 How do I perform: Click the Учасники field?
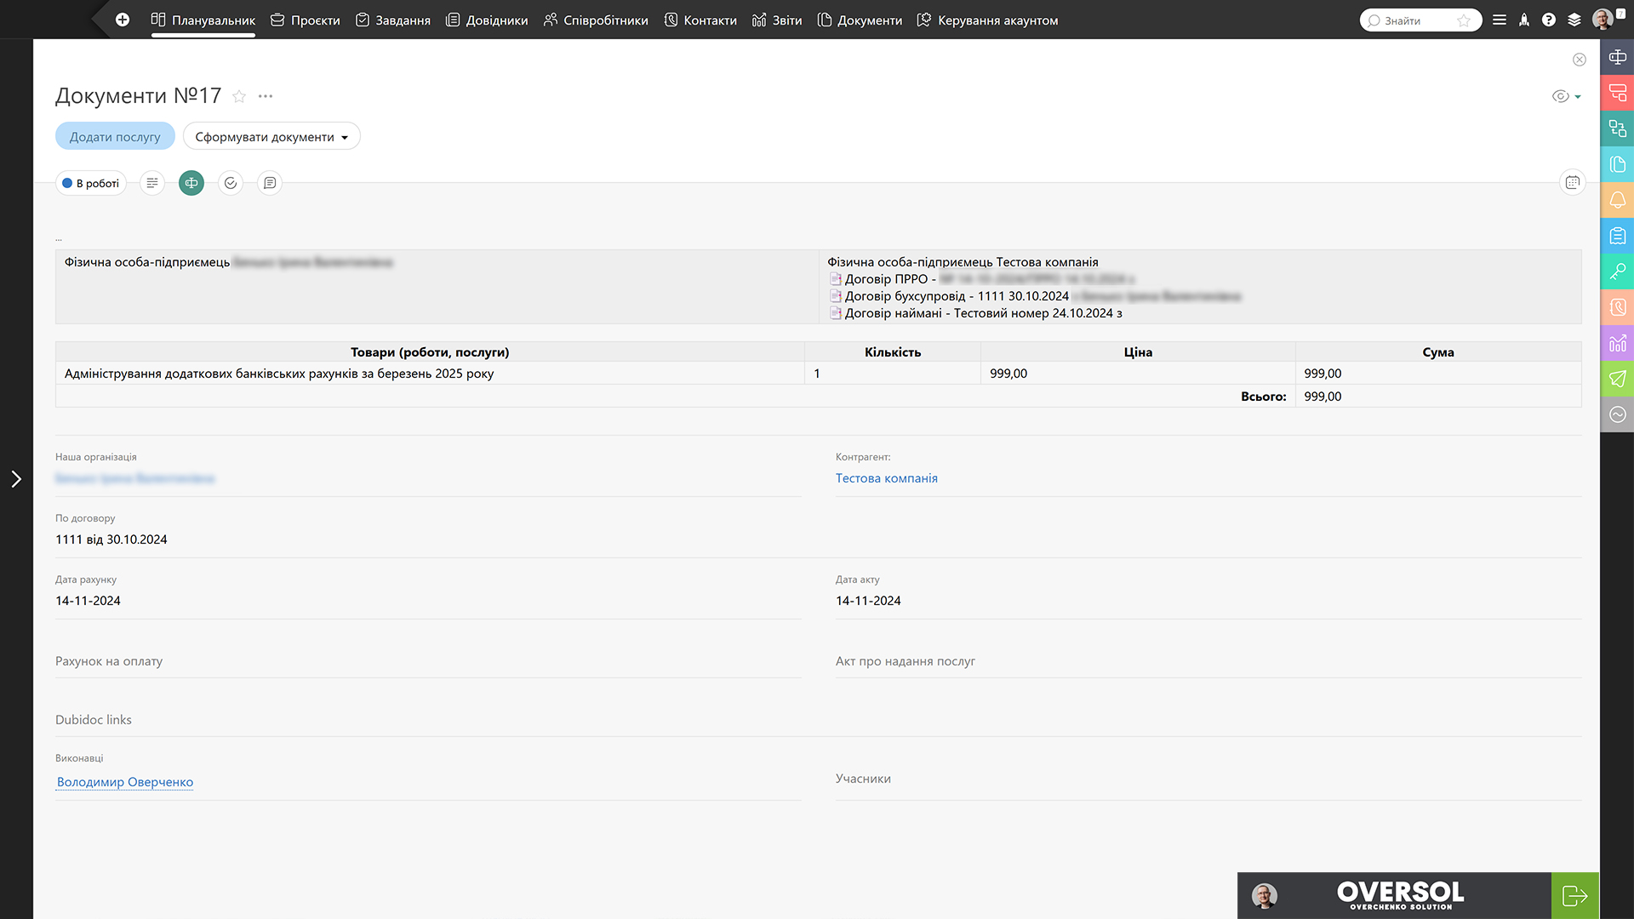point(1208,779)
